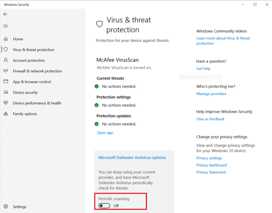Turn on the Periodic scanning toggle

click(104, 206)
